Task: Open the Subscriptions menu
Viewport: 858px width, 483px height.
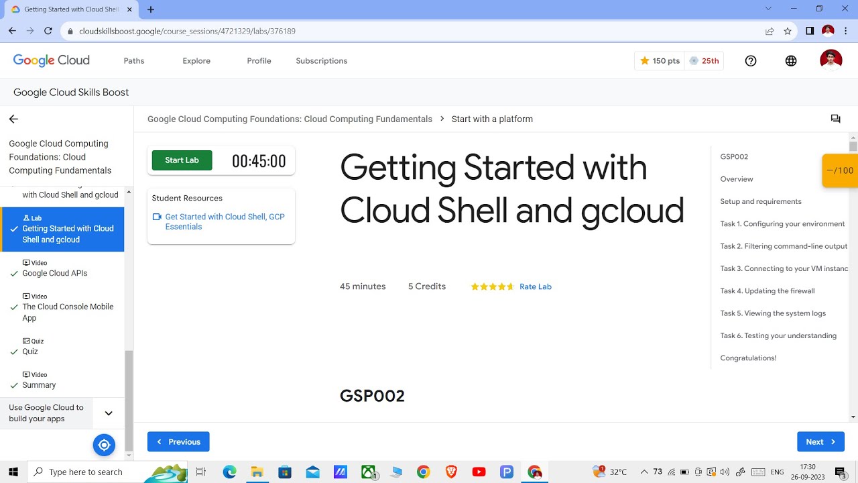Action: coord(322,61)
